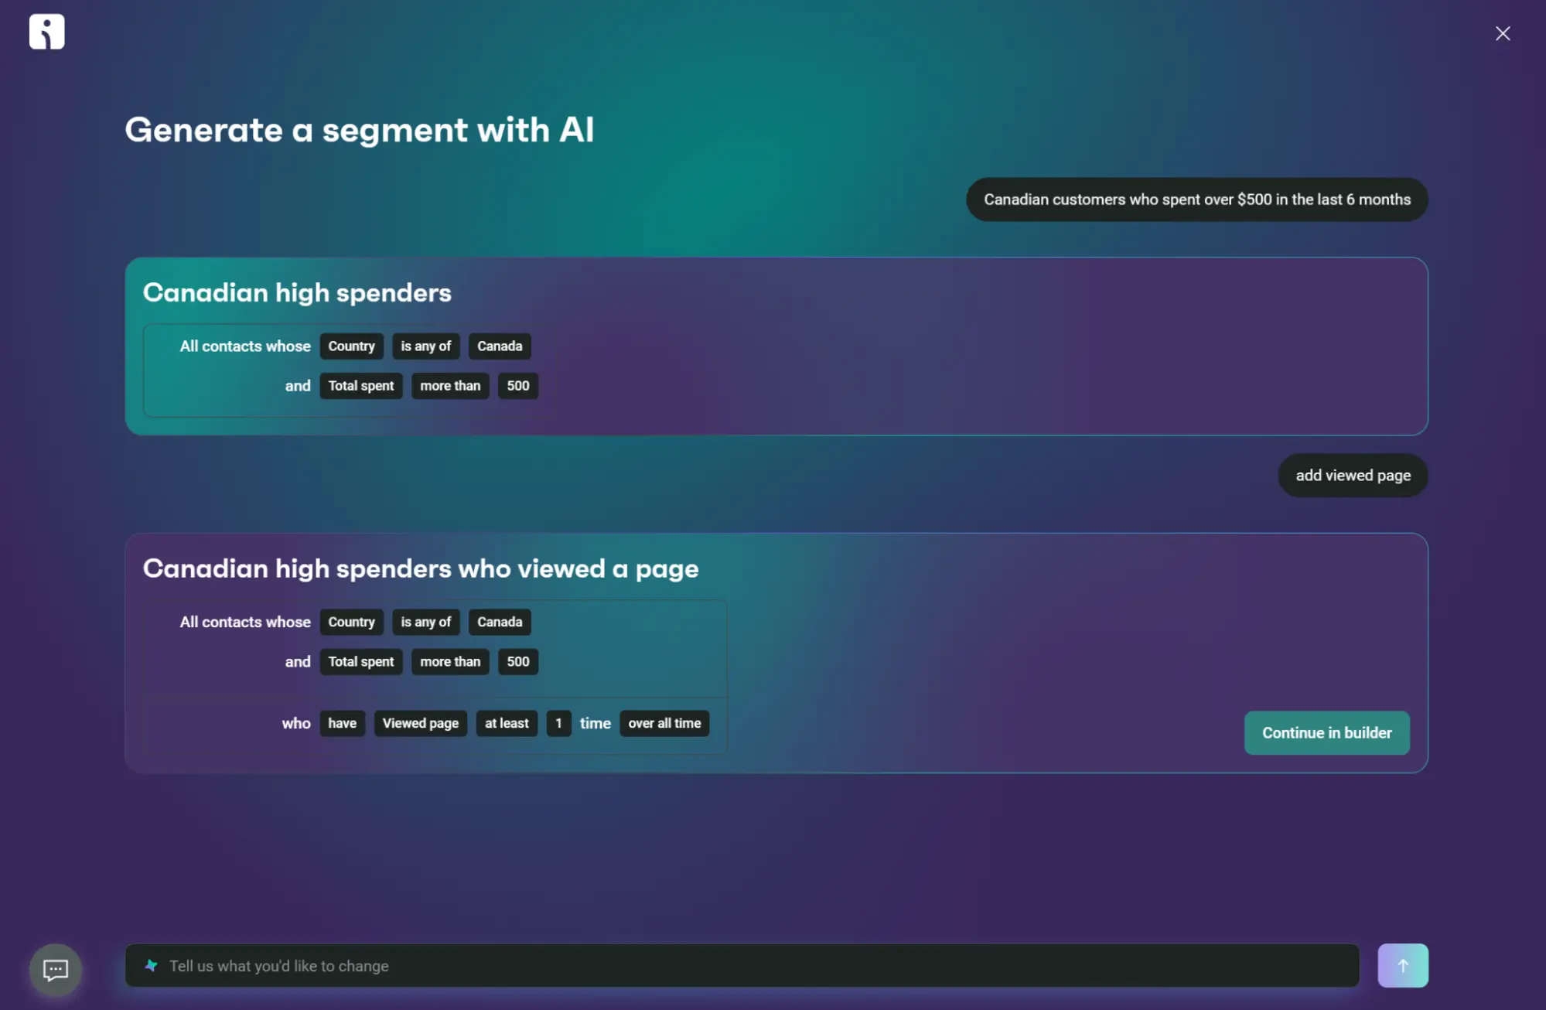Click 'Total spent' chip in first segment card
Screen dimensions: 1546x1010
pyautogui.click(x=360, y=386)
